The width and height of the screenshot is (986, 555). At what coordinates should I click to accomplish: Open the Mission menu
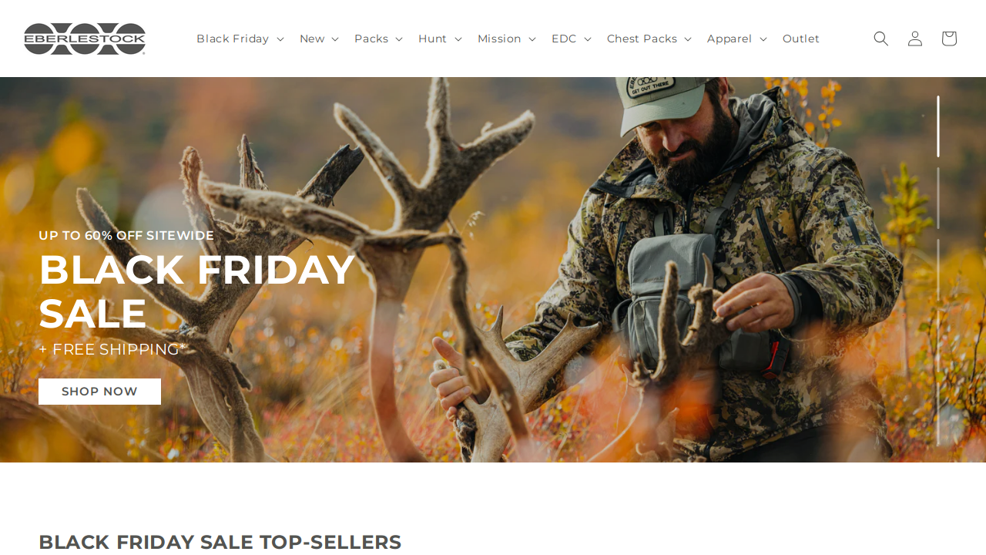tap(506, 39)
